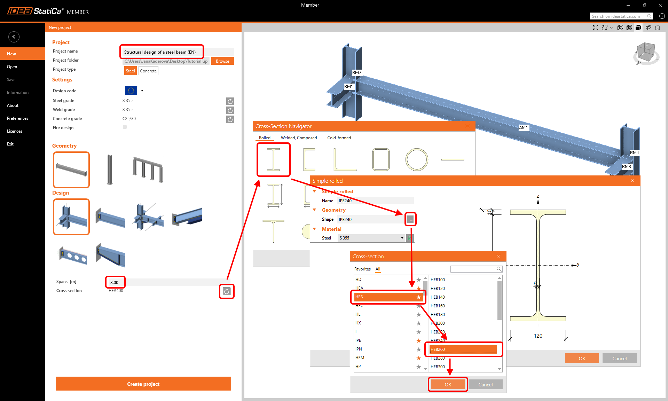Click the zoom-to-fit icon in the viewport toolbar

click(595, 27)
